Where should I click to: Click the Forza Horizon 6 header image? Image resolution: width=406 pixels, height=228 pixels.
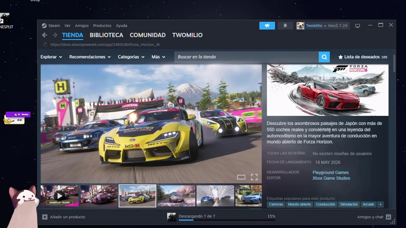(328, 90)
